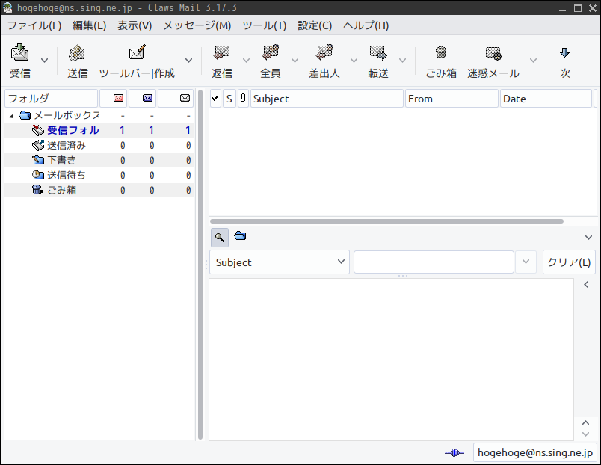Click the account button hogehoge@ns.sing.ne.jp
Screen dimensions: 601x465
pyautogui.click(x=535, y=453)
